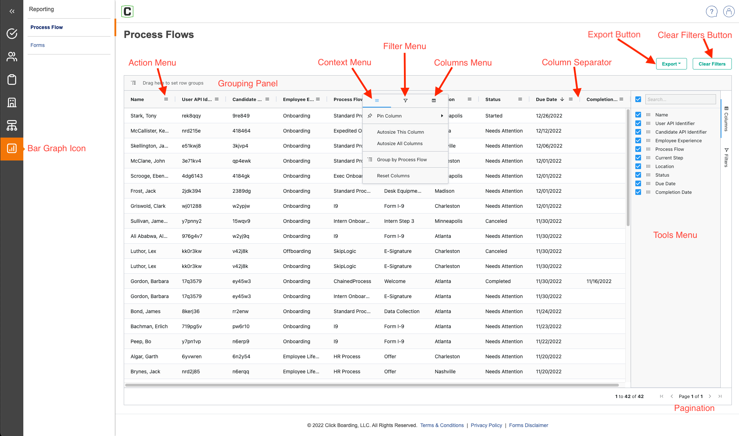Screen dimensions: 739x436
Task: Toggle the select-all columns checkbox
Action: (638, 99)
